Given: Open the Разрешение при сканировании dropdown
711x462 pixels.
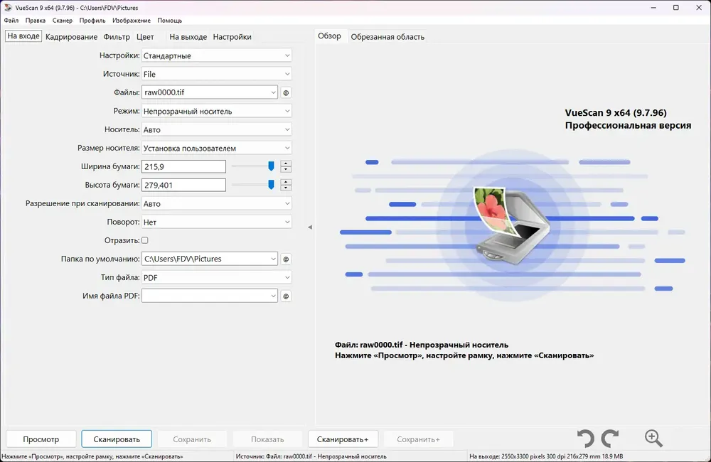Looking at the screenshot, I should click(x=216, y=203).
